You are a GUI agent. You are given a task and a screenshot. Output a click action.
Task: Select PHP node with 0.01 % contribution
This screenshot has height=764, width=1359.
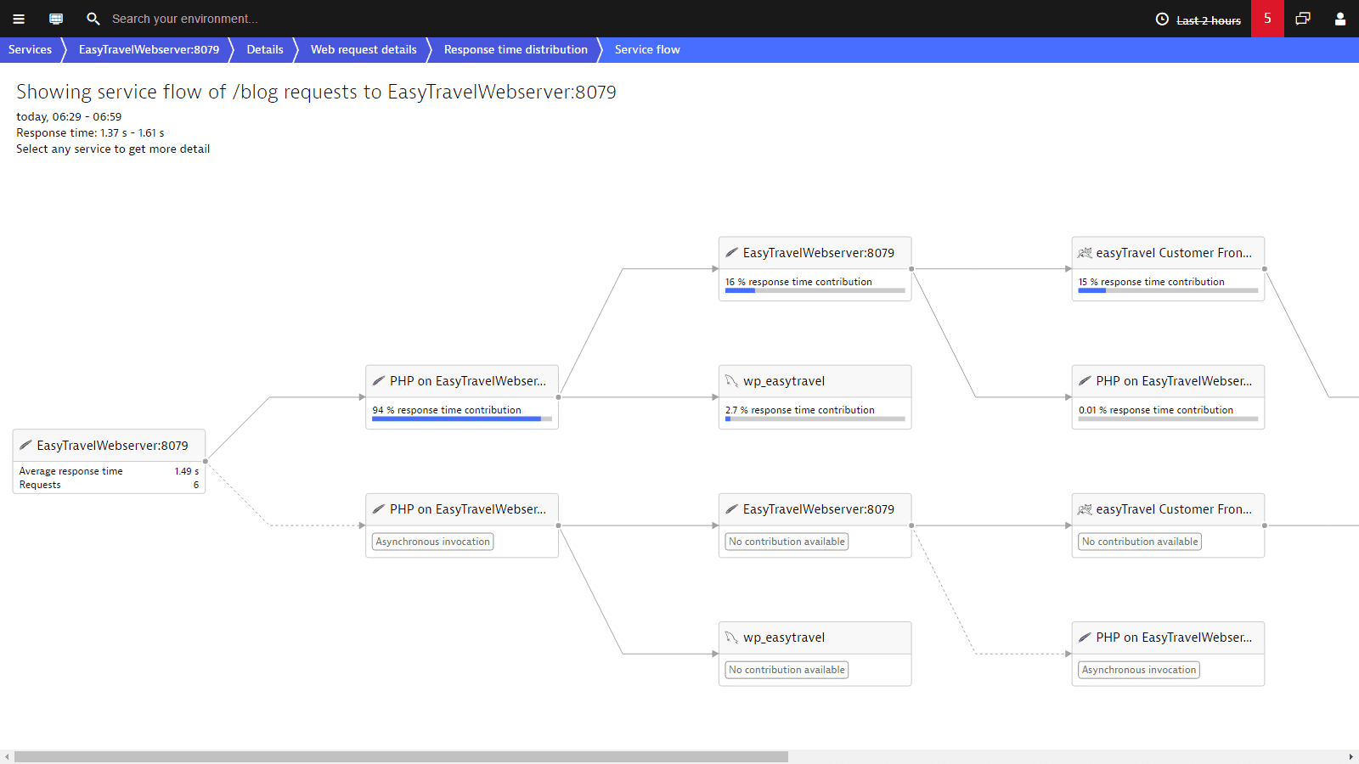(x=1168, y=397)
